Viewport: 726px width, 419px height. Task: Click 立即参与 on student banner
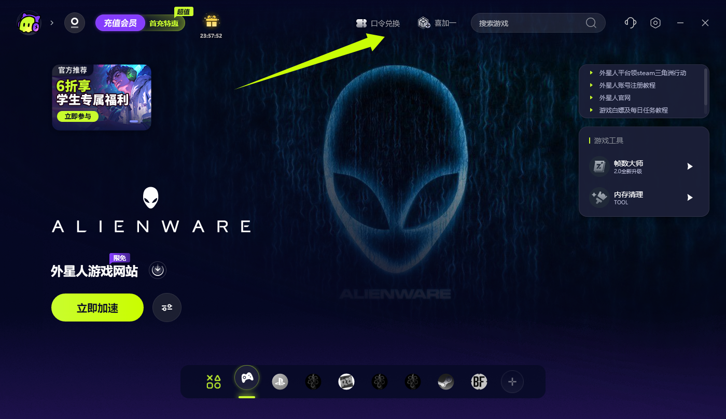point(78,117)
